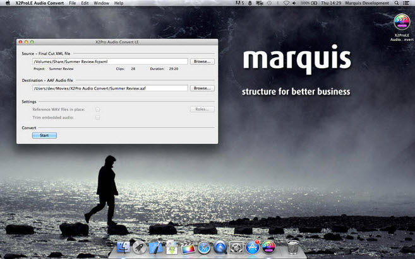The height and width of the screenshot is (259, 415).
Task: Click X2Pro Audio Convert icon in dock
Action: pyautogui.click(x=268, y=248)
